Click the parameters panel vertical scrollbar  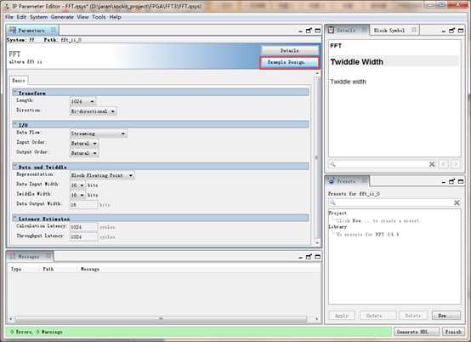coord(317,157)
